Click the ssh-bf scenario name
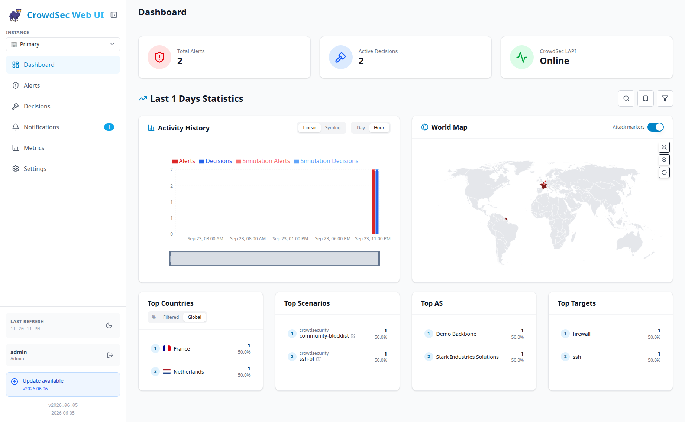The height and width of the screenshot is (422, 685). point(307,359)
